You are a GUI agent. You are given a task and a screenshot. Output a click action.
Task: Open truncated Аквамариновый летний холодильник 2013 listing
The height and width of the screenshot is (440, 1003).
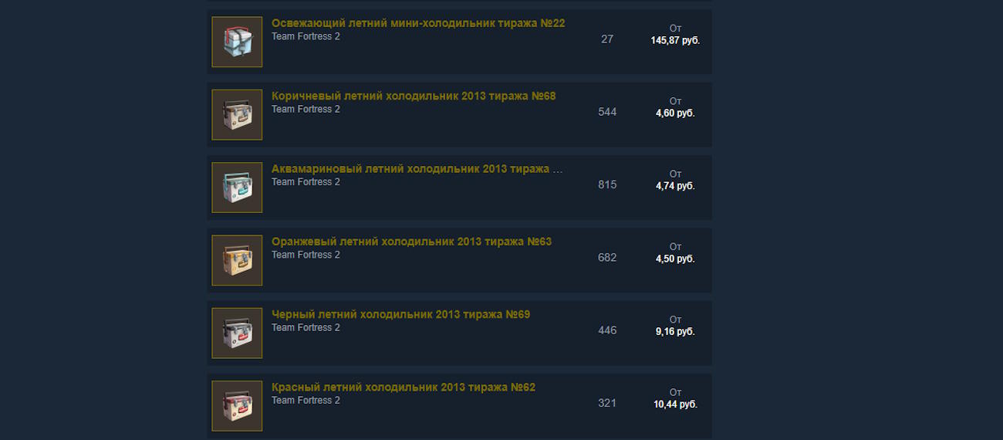point(417,169)
